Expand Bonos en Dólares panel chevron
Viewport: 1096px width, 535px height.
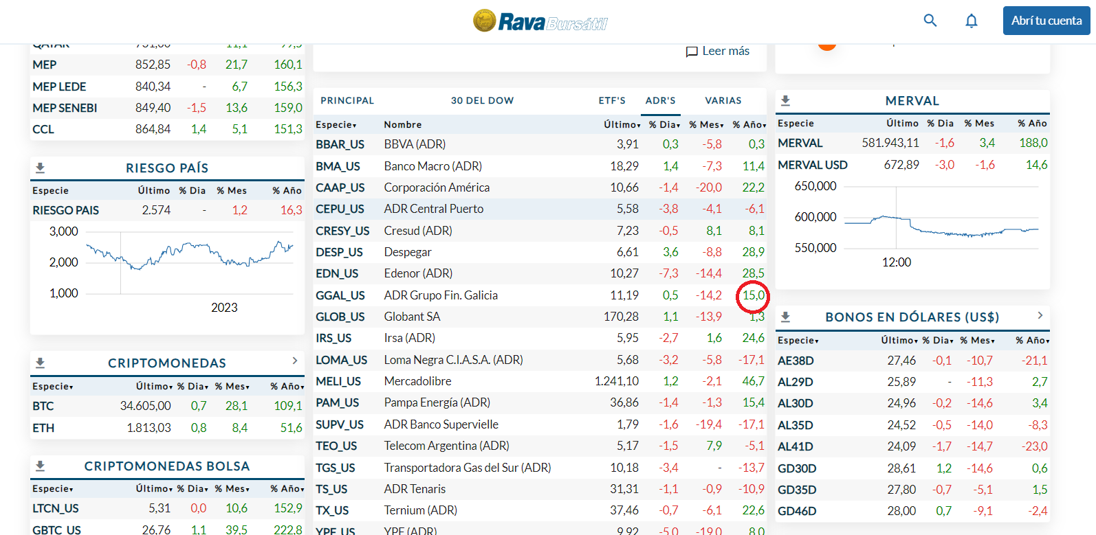point(1040,315)
